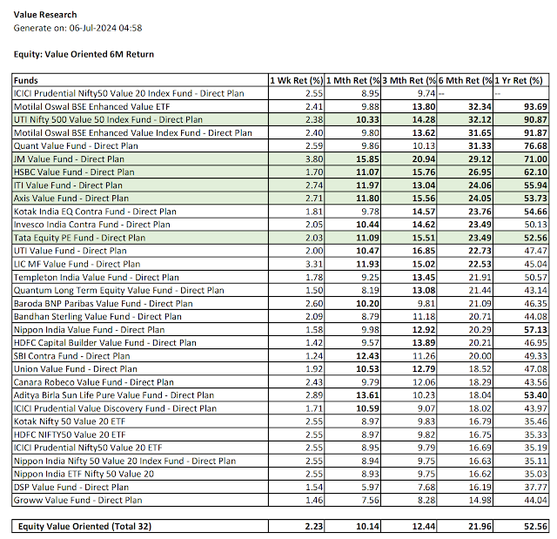Click 6 Mth return value 32.34
557x539 pixels.
[x=480, y=106]
